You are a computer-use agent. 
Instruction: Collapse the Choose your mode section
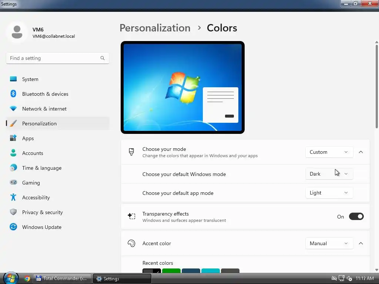point(360,152)
